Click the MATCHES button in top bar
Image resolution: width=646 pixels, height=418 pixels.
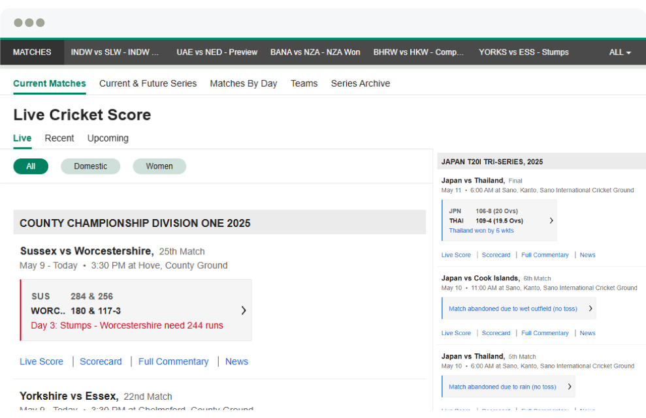(x=32, y=52)
